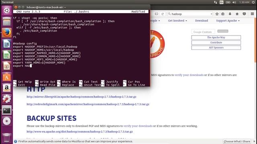257x144 pixels.
Task: Click the hadoop search field in Firefox
Action: click(x=190, y=14)
